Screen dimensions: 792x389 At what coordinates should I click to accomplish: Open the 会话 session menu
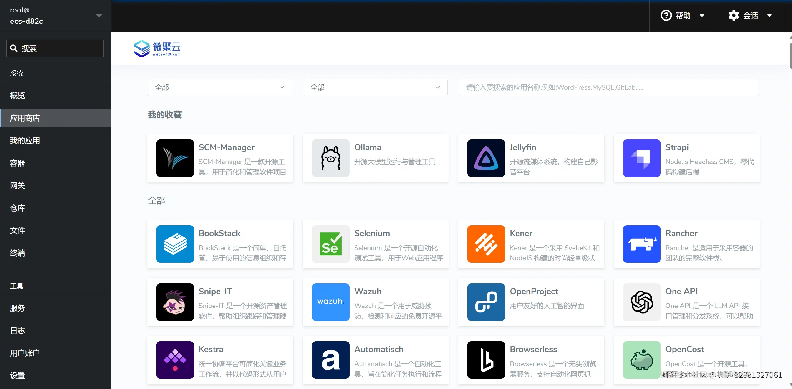click(x=750, y=16)
